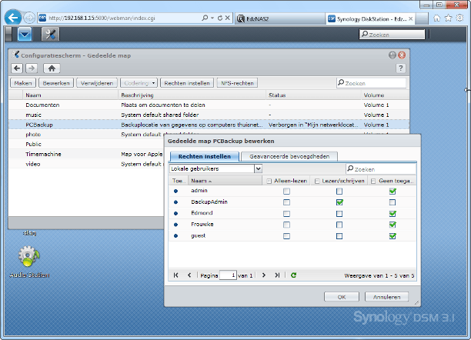Go to previous page of user list
This screenshot has height=340, width=471.
pos(189,275)
